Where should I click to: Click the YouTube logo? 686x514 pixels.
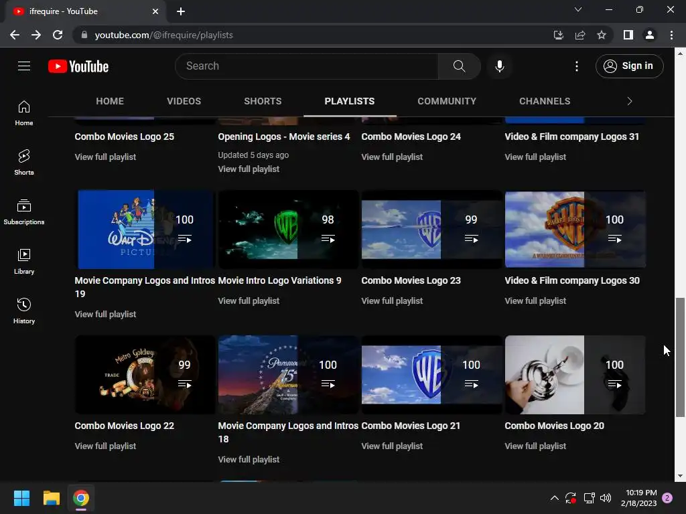tap(78, 66)
